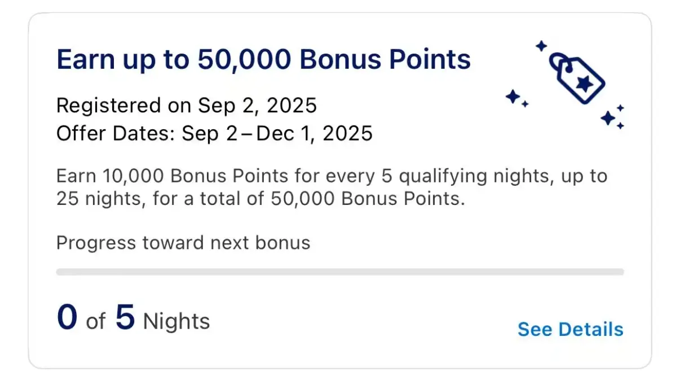The height and width of the screenshot is (389, 680).
Task: Select the Offer Dates line
Action: 214,134
